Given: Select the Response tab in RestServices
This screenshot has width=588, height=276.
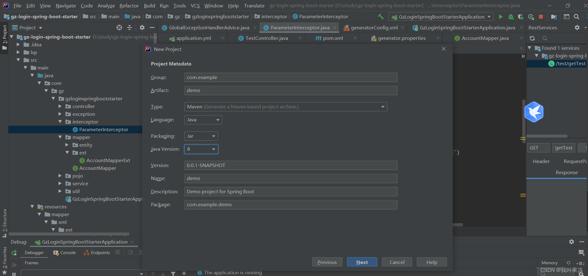Looking at the screenshot, I should click(566, 172).
